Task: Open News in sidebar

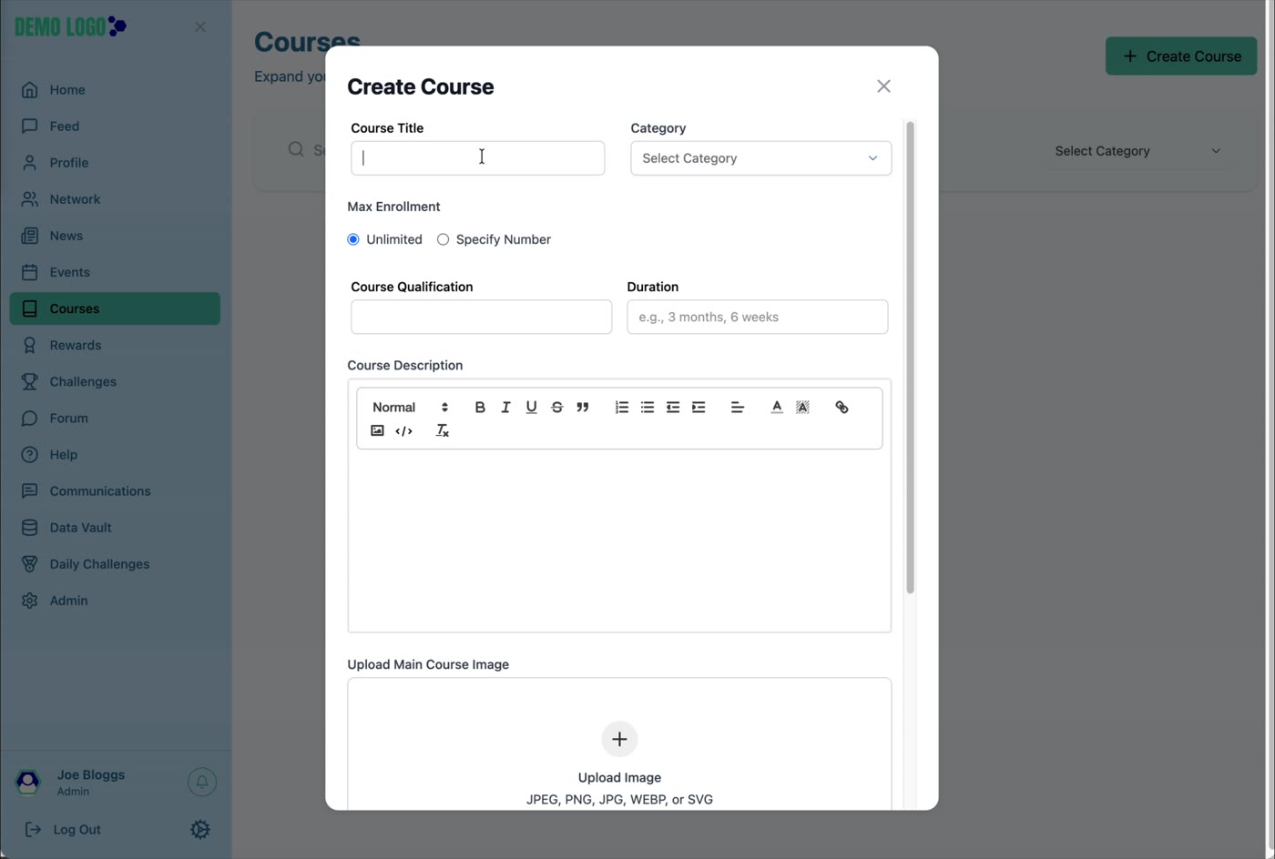Action: [115, 236]
